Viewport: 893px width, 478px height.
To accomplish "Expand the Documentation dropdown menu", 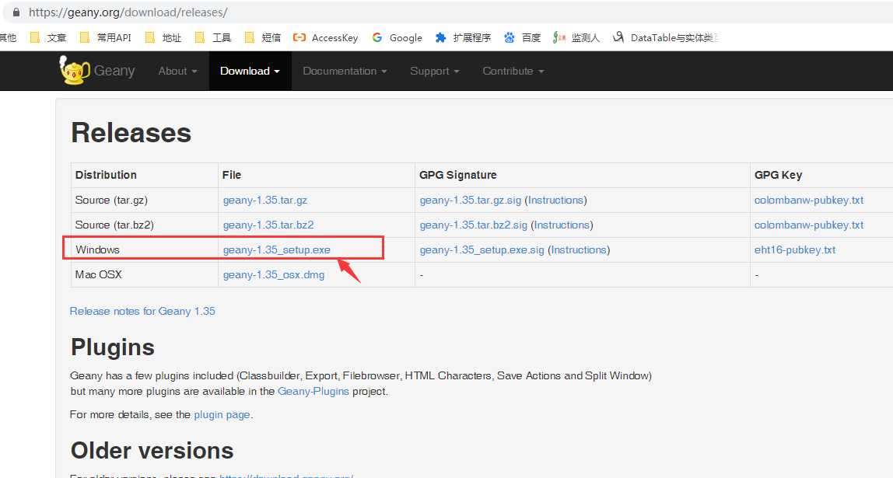I will [x=345, y=72].
